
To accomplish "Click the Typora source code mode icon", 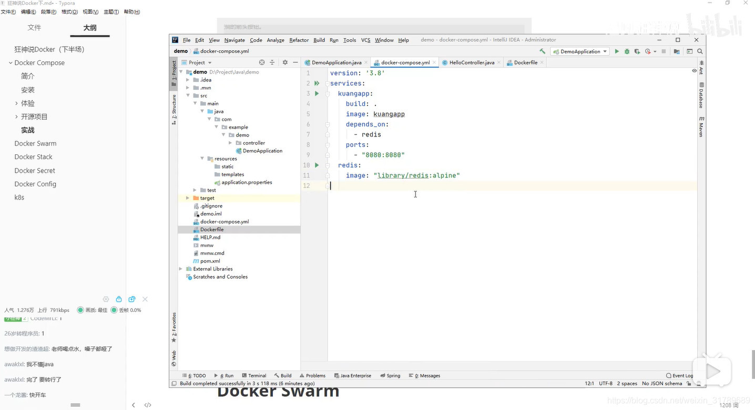I will [x=148, y=405].
